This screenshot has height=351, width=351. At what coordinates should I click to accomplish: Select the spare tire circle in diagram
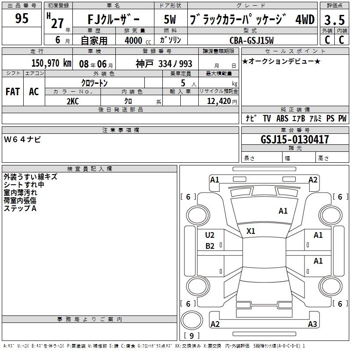point(192,320)
